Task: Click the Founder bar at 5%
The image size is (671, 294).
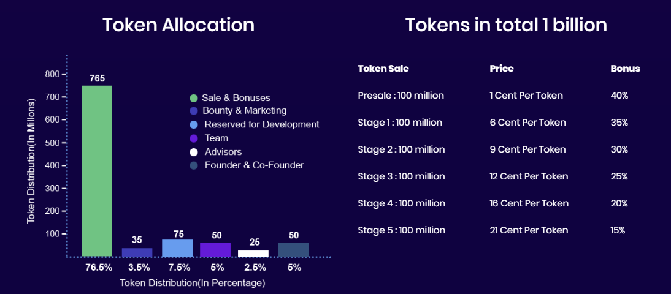Action: point(294,250)
